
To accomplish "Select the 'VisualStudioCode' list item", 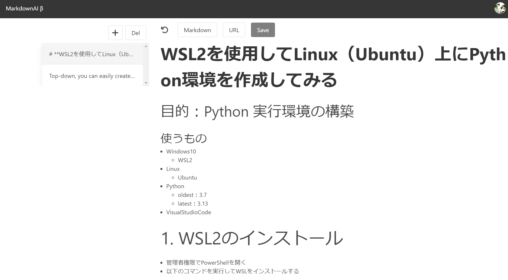I will coord(188,212).
